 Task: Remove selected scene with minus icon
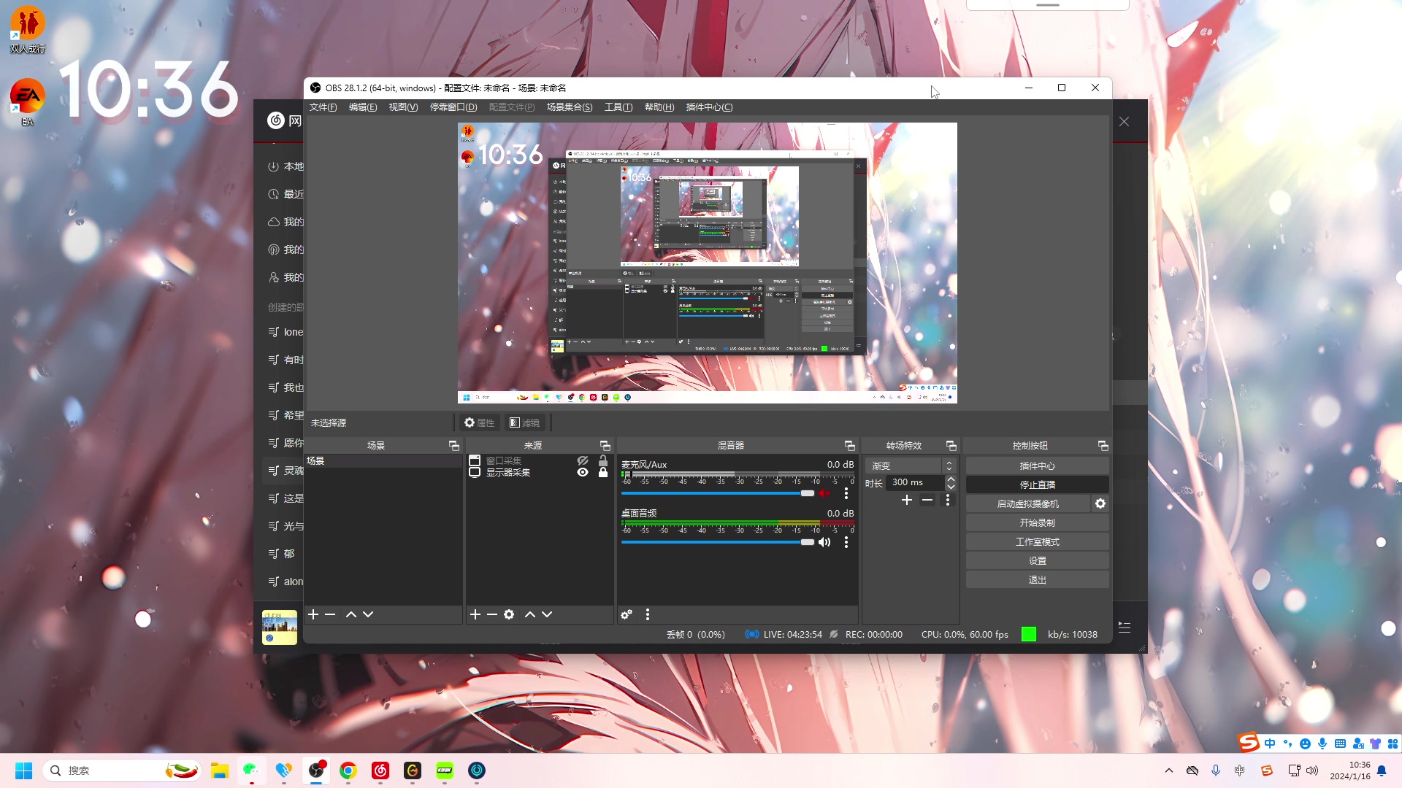330,614
